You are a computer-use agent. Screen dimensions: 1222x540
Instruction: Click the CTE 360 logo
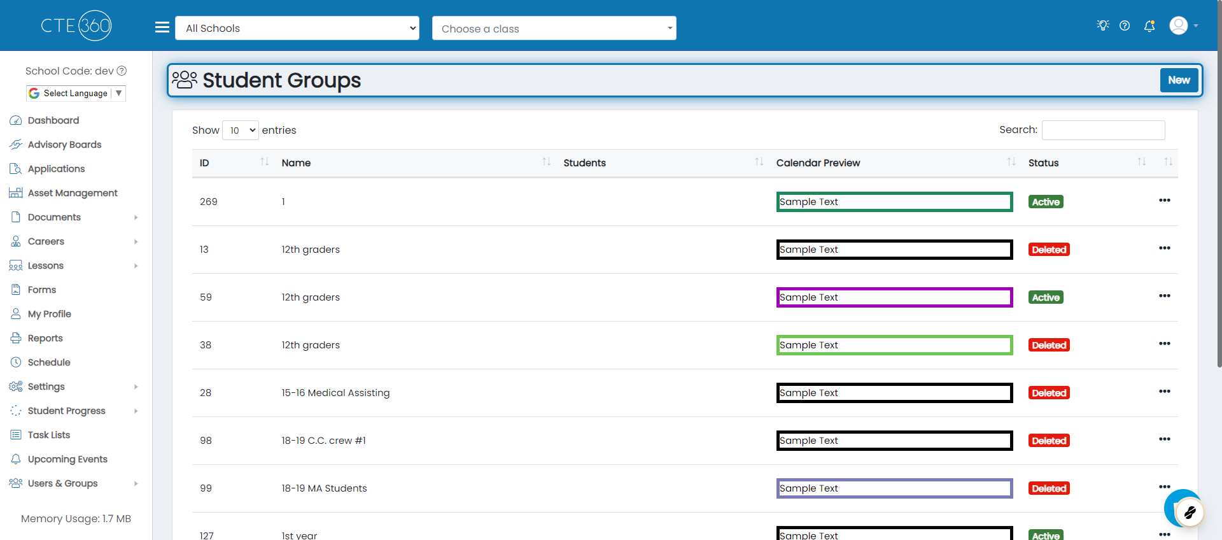point(76,25)
